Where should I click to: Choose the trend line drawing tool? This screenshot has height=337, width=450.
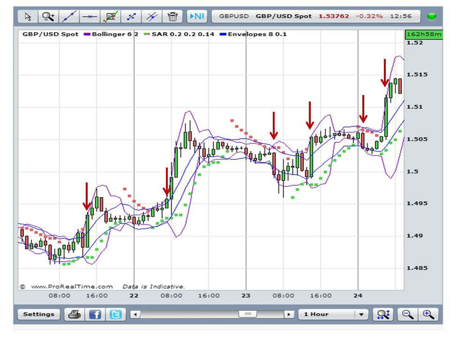(x=69, y=17)
